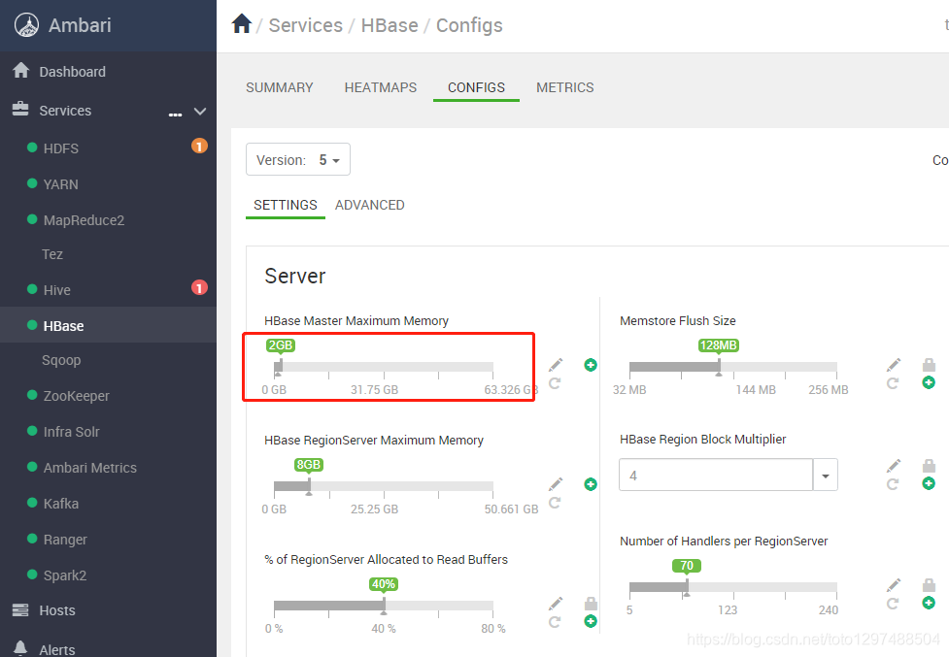Toggle lock for Memstore Flush Size
Viewport: 949px width, 657px height.
[929, 365]
